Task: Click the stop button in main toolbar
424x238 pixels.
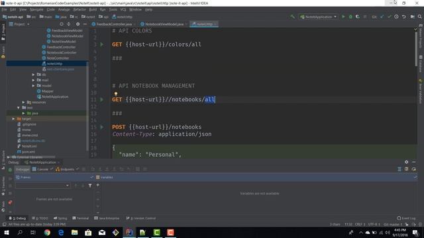Action: 365,17
